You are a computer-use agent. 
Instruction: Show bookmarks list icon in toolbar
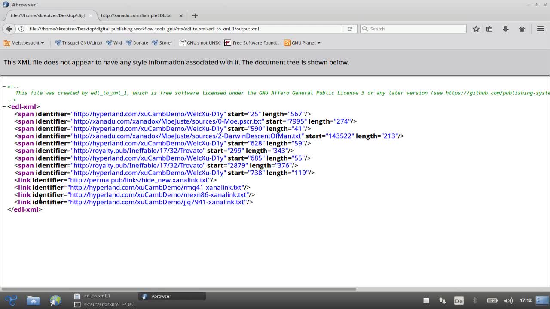[489, 29]
